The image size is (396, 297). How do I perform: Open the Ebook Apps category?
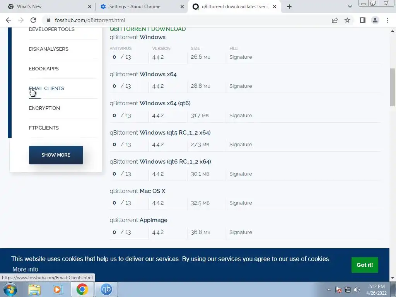click(x=44, y=69)
